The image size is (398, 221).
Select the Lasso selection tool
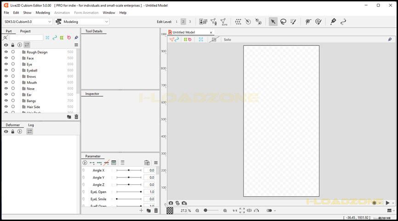click(283, 22)
